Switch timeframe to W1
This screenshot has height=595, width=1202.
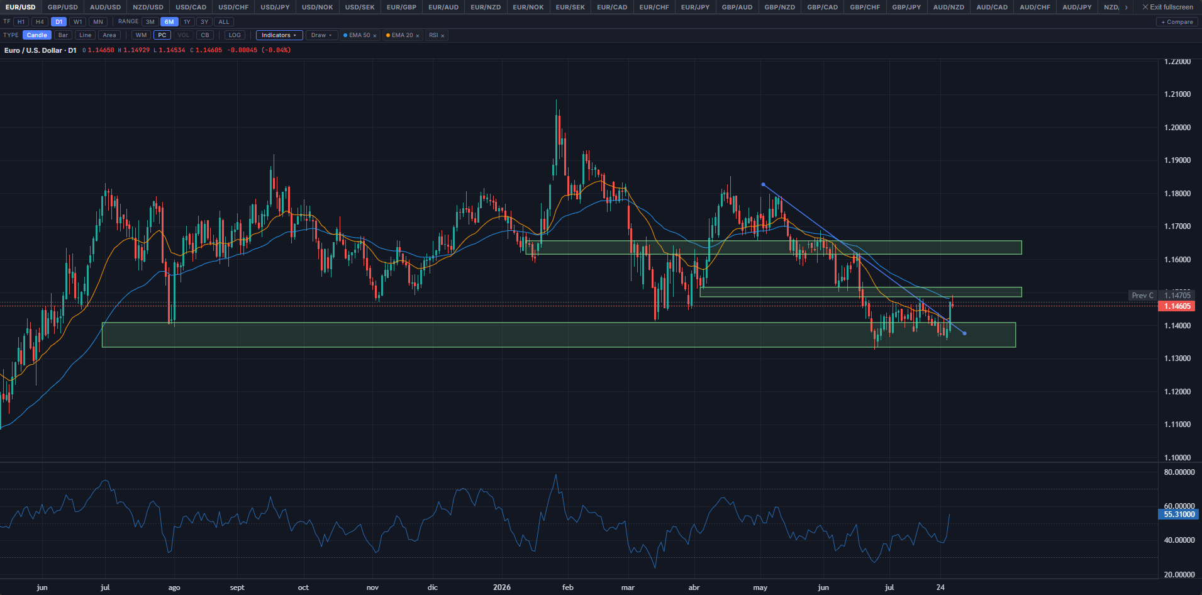click(78, 22)
